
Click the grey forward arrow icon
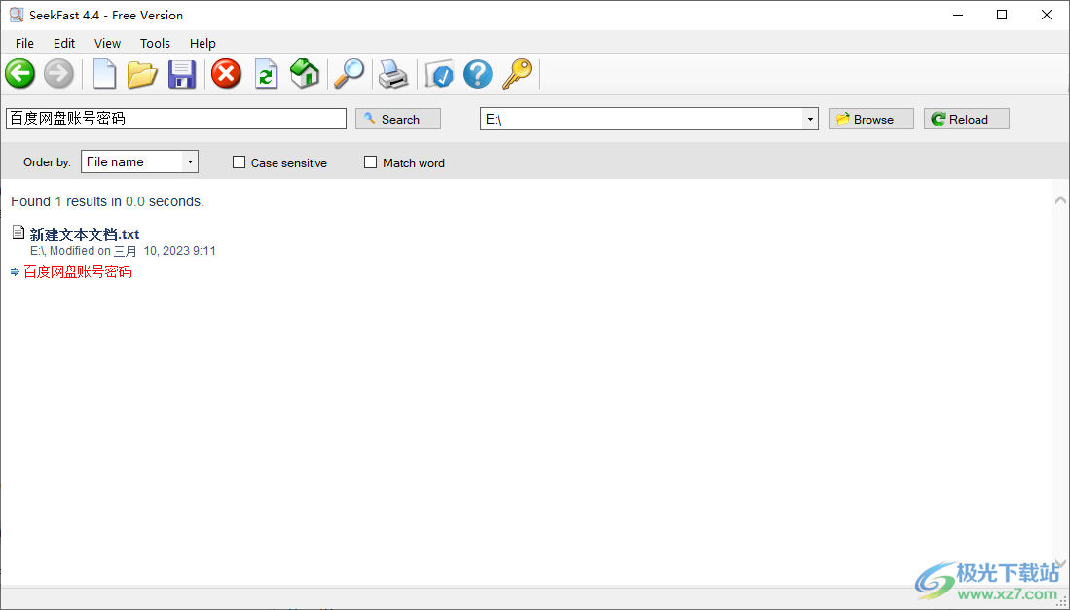pyautogui.click(x=58, y=74)
